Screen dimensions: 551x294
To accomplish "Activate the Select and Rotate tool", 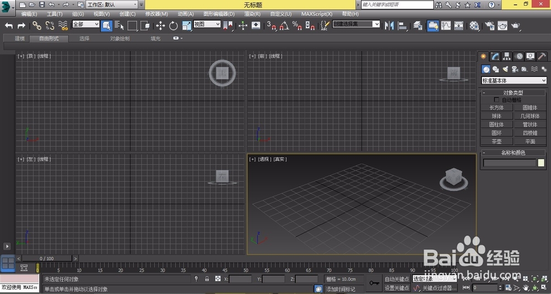I will pyautogui.click(x=173, y=25).
